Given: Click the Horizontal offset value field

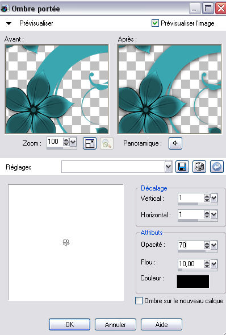Looking at the screenshot, I should (x=191, y=214).
